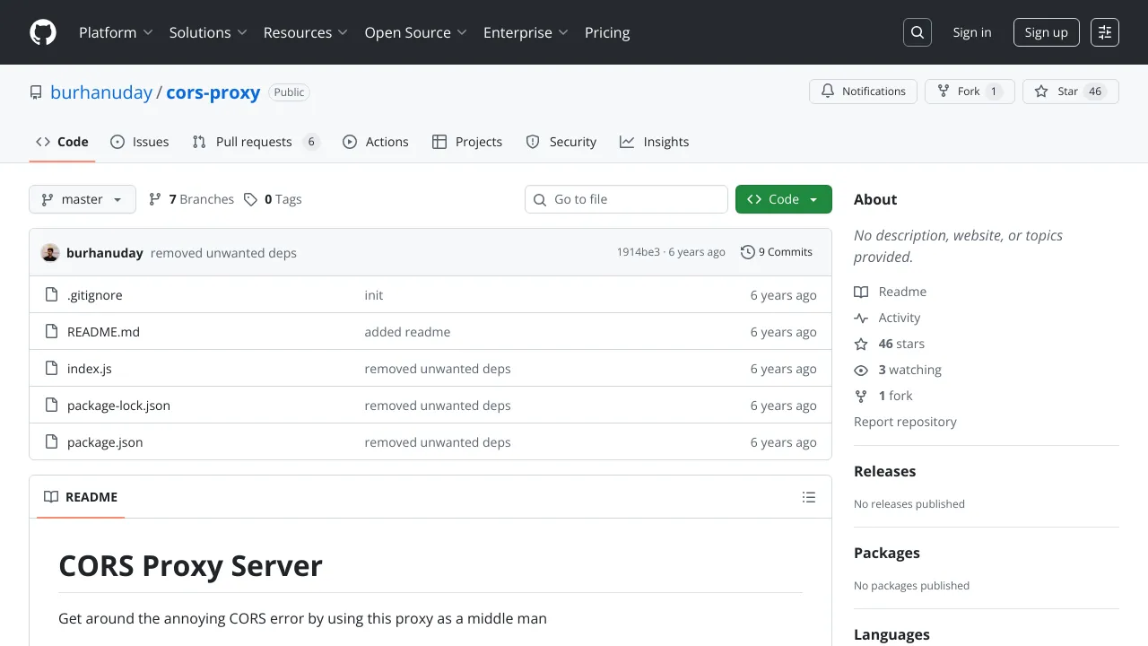View the 9 Commits history
The height and width of the screenshot is (646, 1148).
point(777,252)
